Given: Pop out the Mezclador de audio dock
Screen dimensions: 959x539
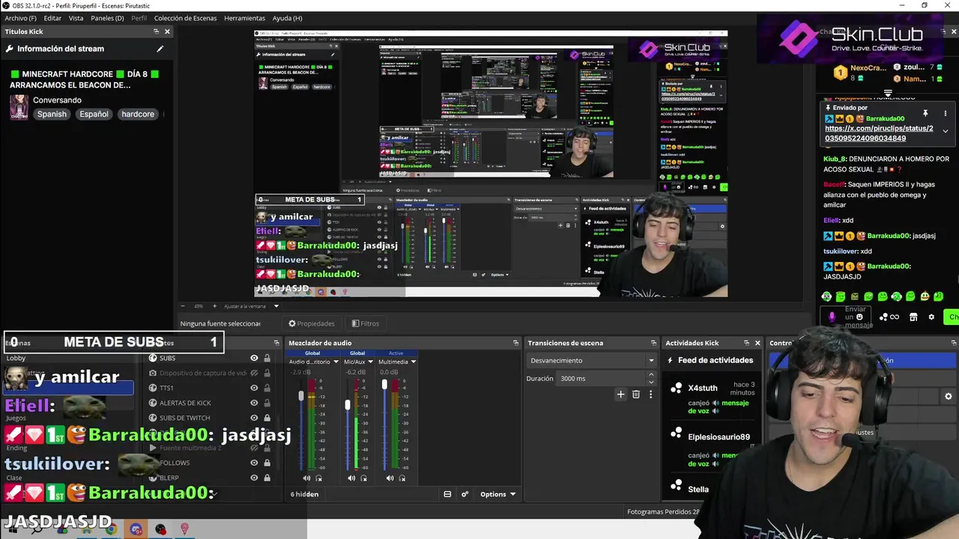Looking at the screenshot, I should pos(515,343).
